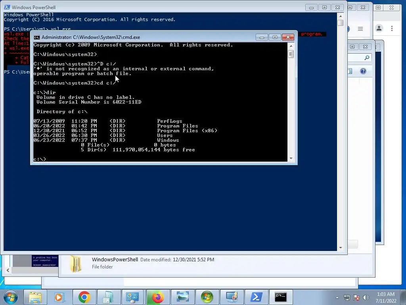The height and width of the screenshot is (305, 406).
Task: Click the Windows directory entry in cmd
Action: point(168,140)
